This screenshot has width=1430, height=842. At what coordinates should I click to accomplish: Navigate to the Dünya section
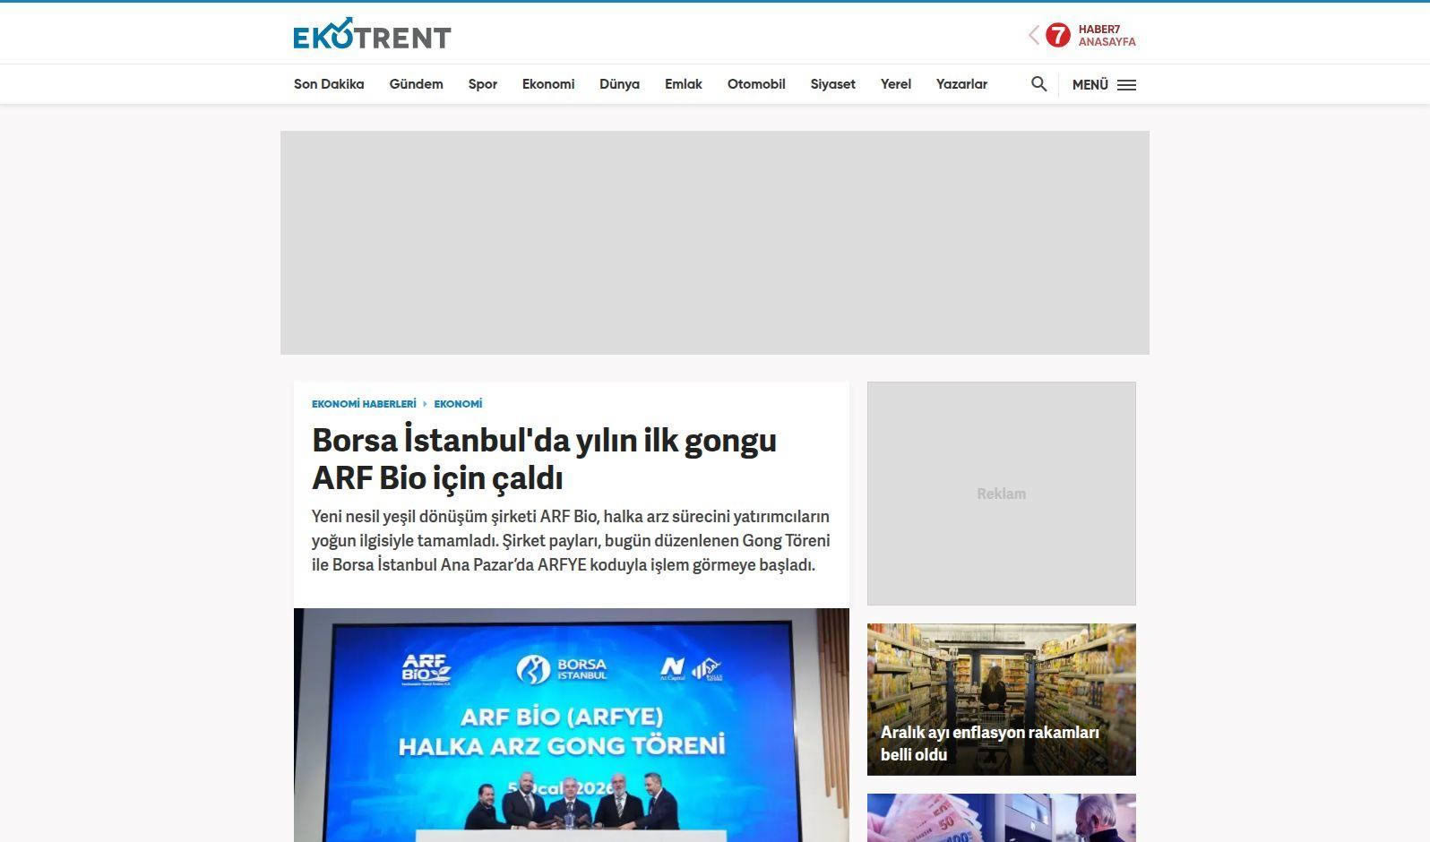pyautogui.click(x=619, y=84)
